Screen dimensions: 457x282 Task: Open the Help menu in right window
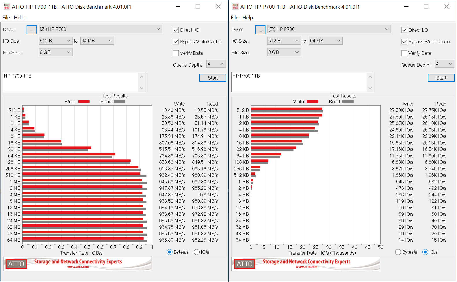coord(248,18)
